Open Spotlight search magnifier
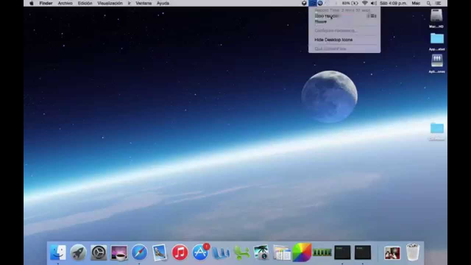This screenshot has height=265, width=471. click(x=428, y=3)
